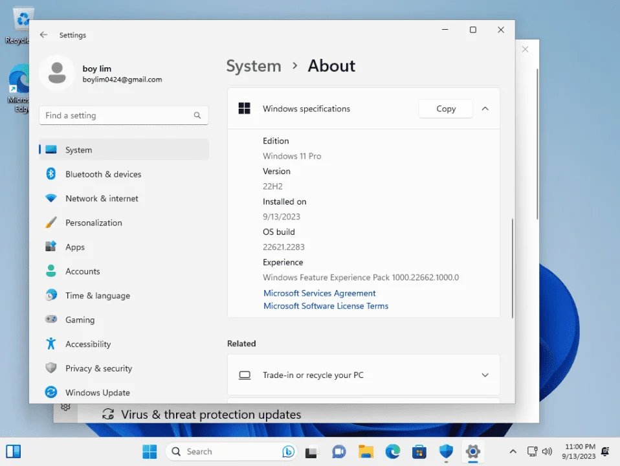Screen dimensions: 620x466
Task: Open Gaming settings
Action: [124, 320]
